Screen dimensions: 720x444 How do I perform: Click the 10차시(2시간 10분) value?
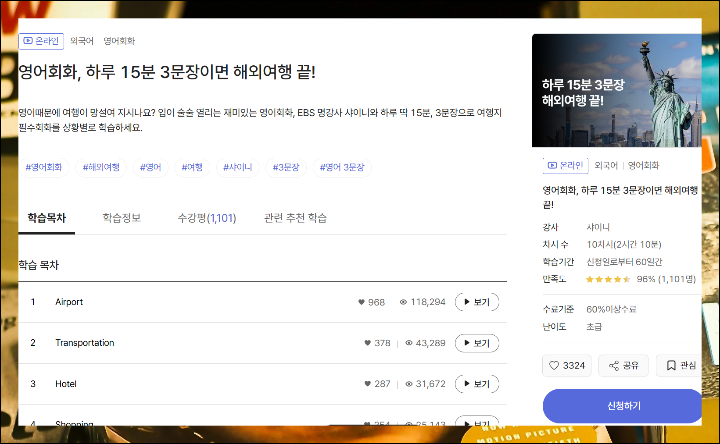coord(624,245)
